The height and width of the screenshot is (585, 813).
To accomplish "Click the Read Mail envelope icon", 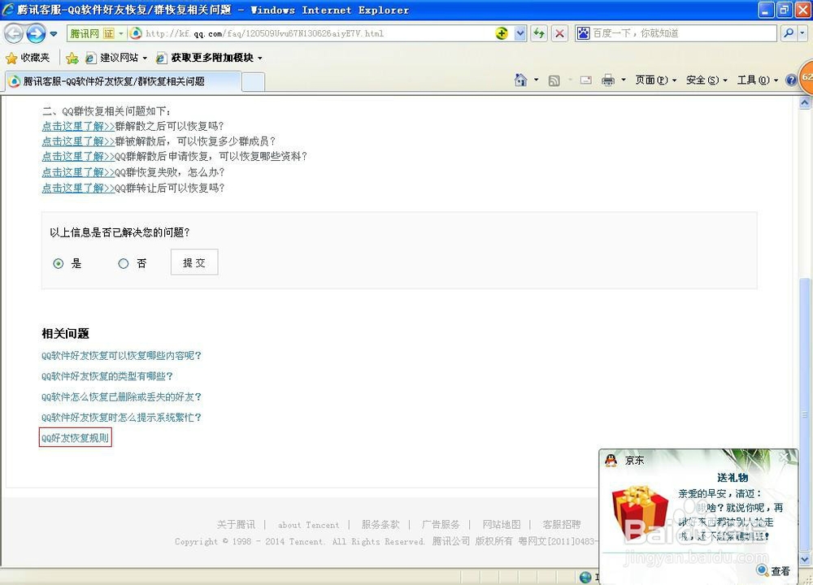I will point(586,80).
